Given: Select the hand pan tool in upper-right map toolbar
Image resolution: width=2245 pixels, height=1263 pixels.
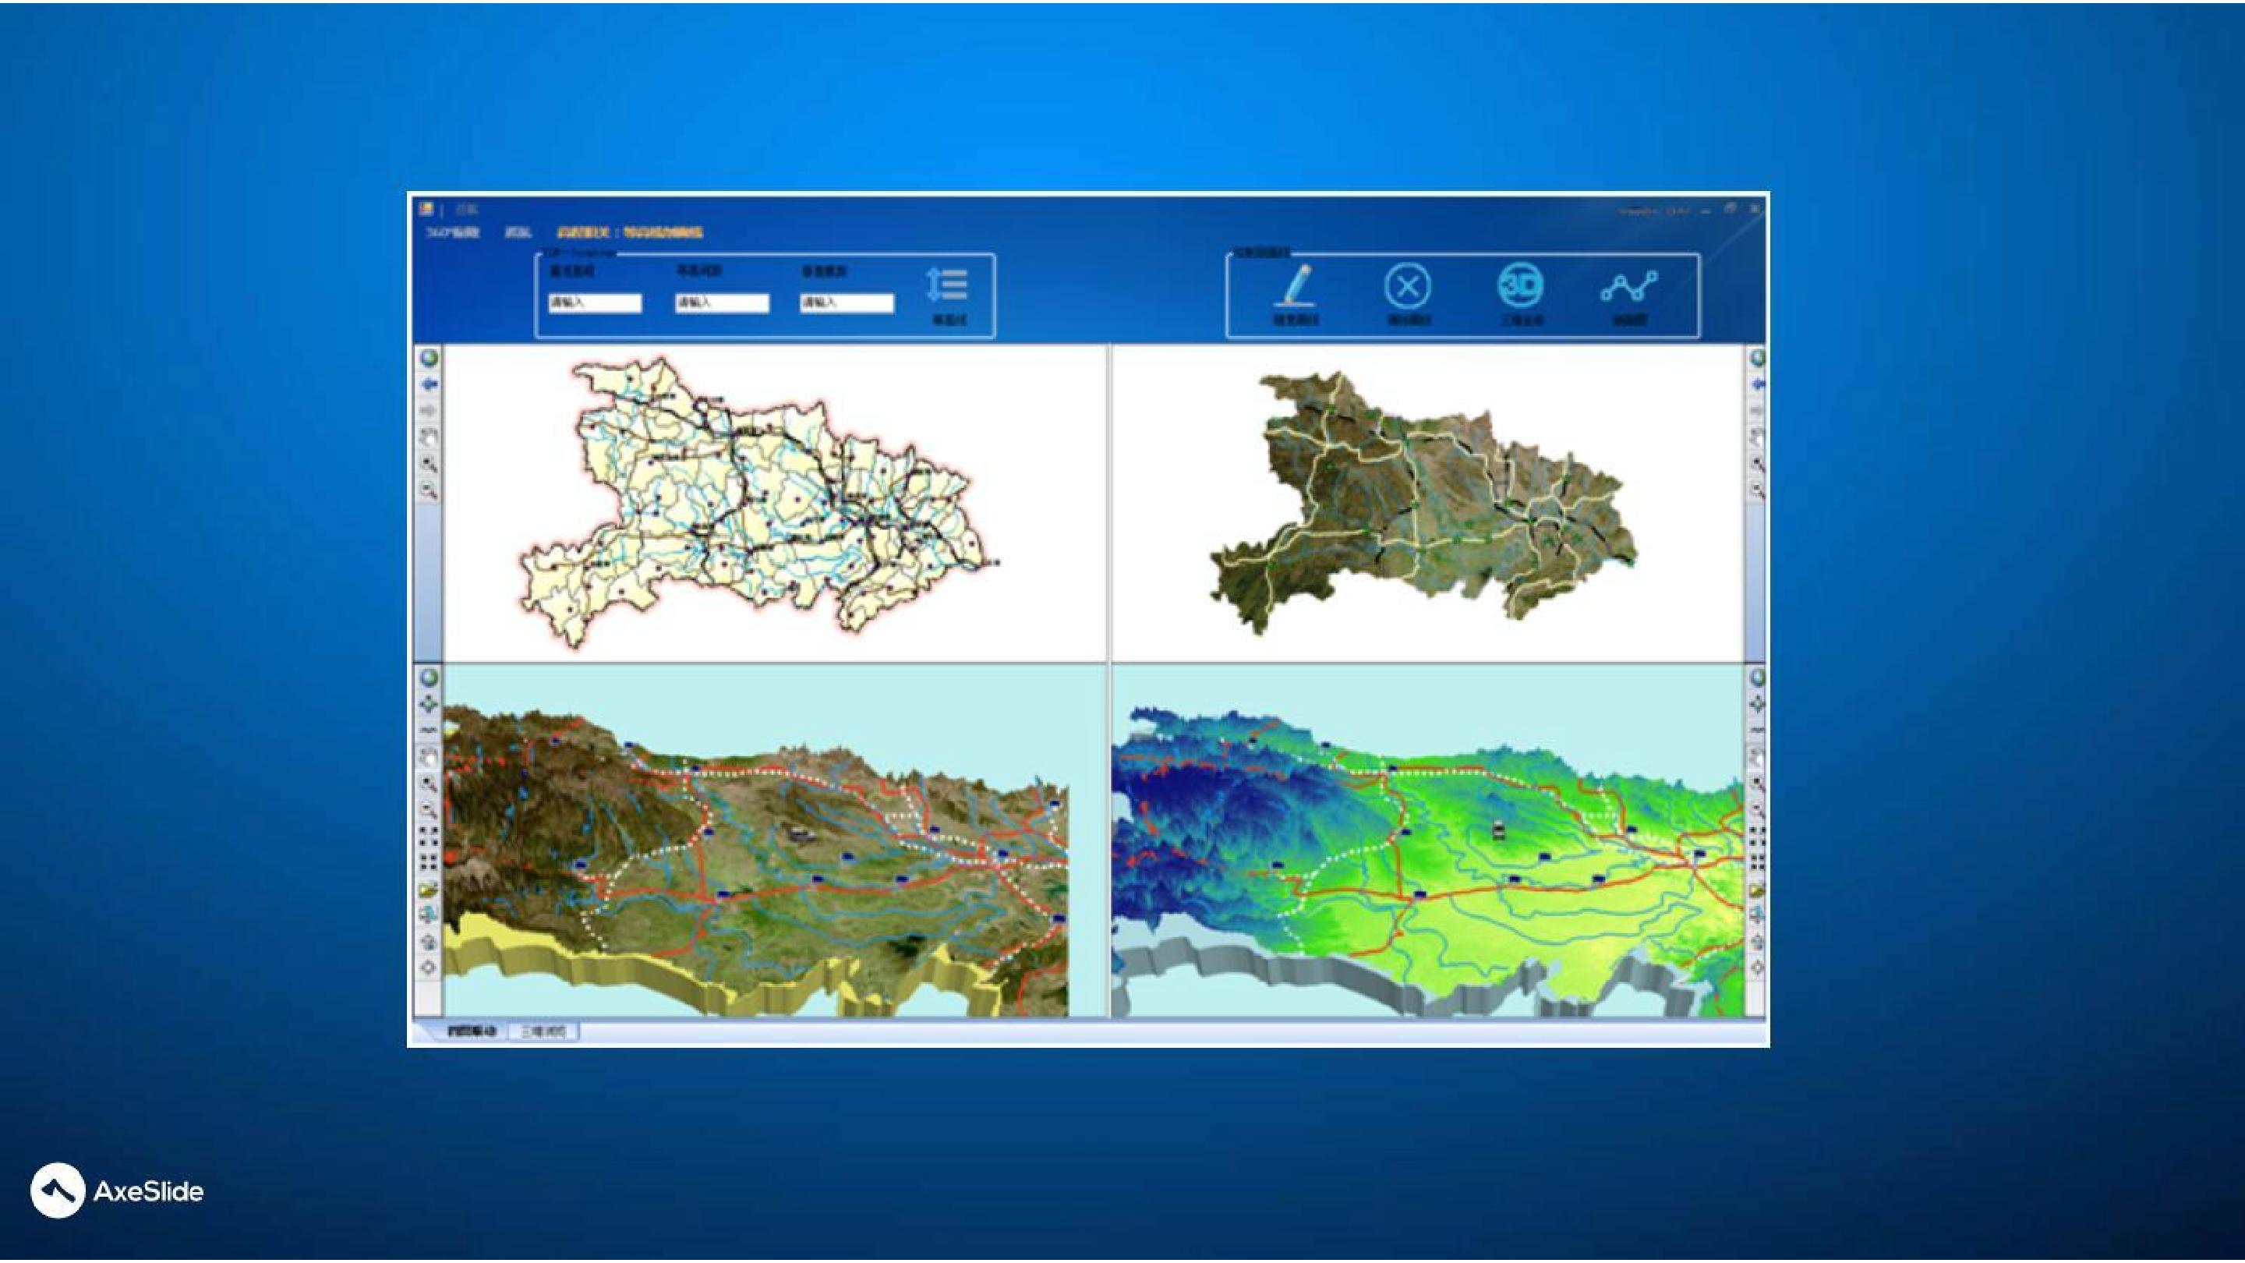Looking at the screenshot, I should (x=1757, y=437).
